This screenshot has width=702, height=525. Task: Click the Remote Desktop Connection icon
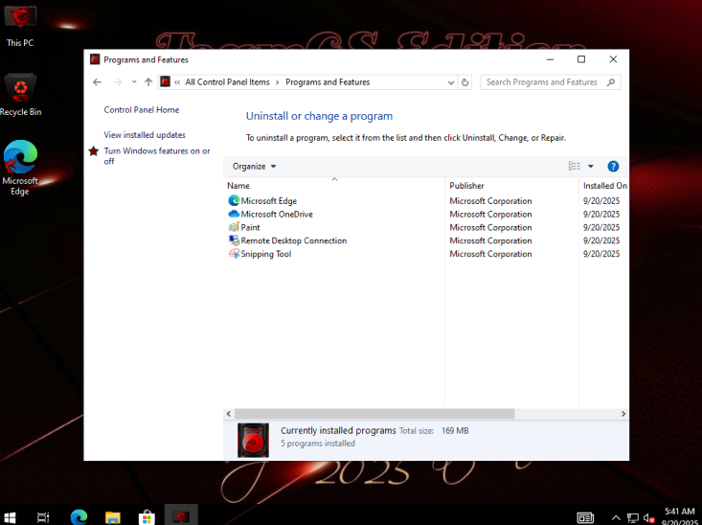234,240
